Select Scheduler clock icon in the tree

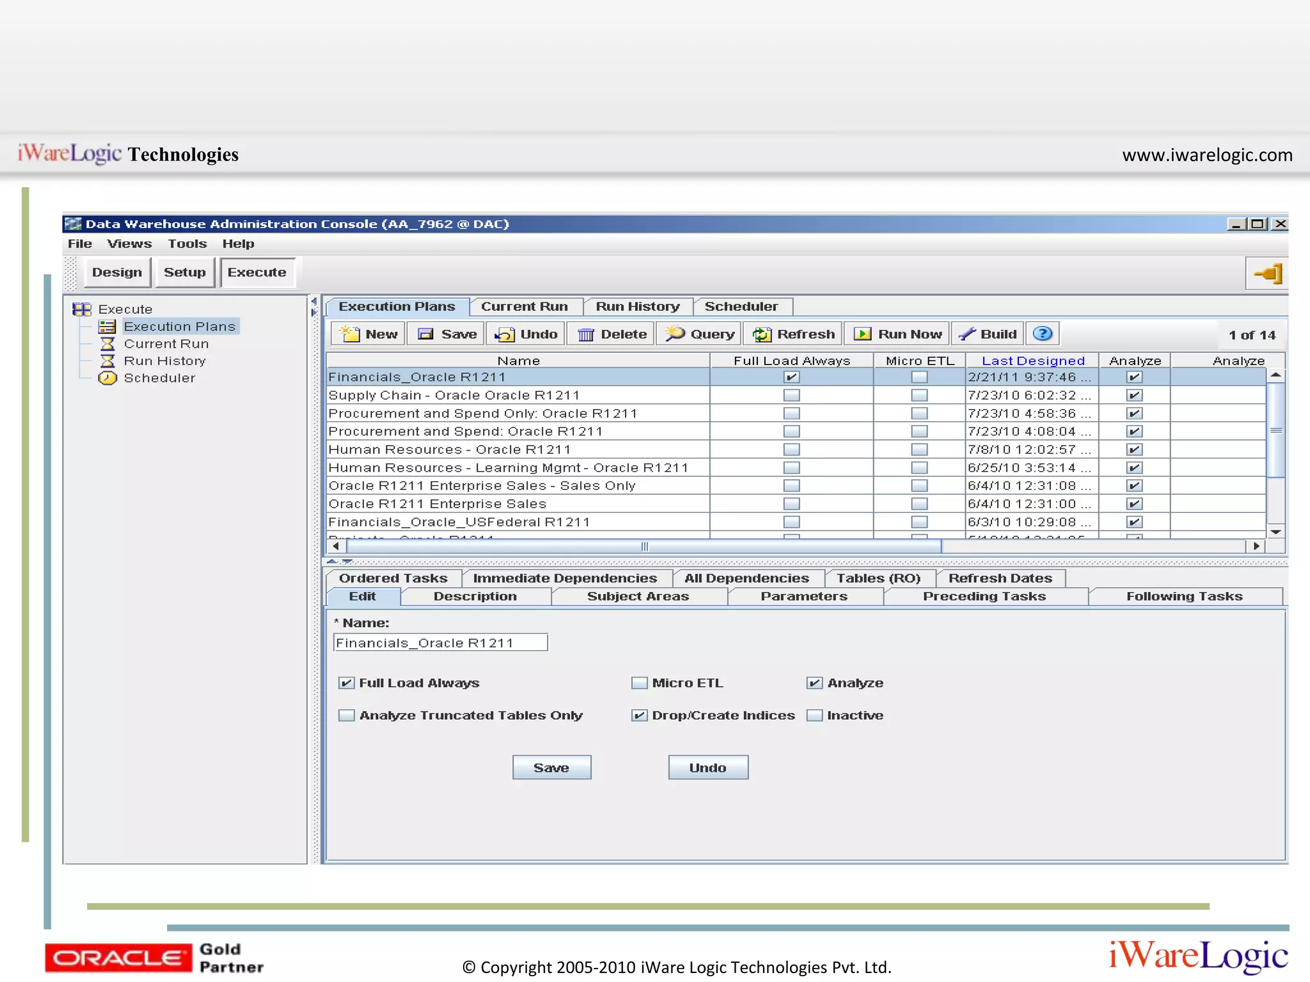(107, 378)
